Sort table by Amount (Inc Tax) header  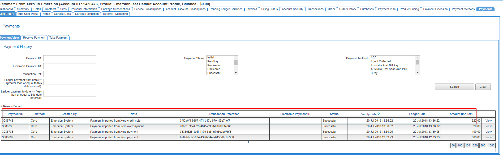coord(461,114)
